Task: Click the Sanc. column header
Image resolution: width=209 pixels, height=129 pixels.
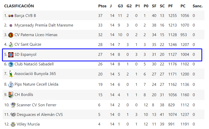Action: point(197,6)
